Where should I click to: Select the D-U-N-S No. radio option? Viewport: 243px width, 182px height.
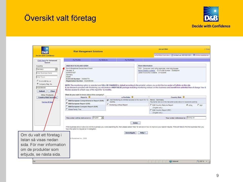(x=38, y=81)
